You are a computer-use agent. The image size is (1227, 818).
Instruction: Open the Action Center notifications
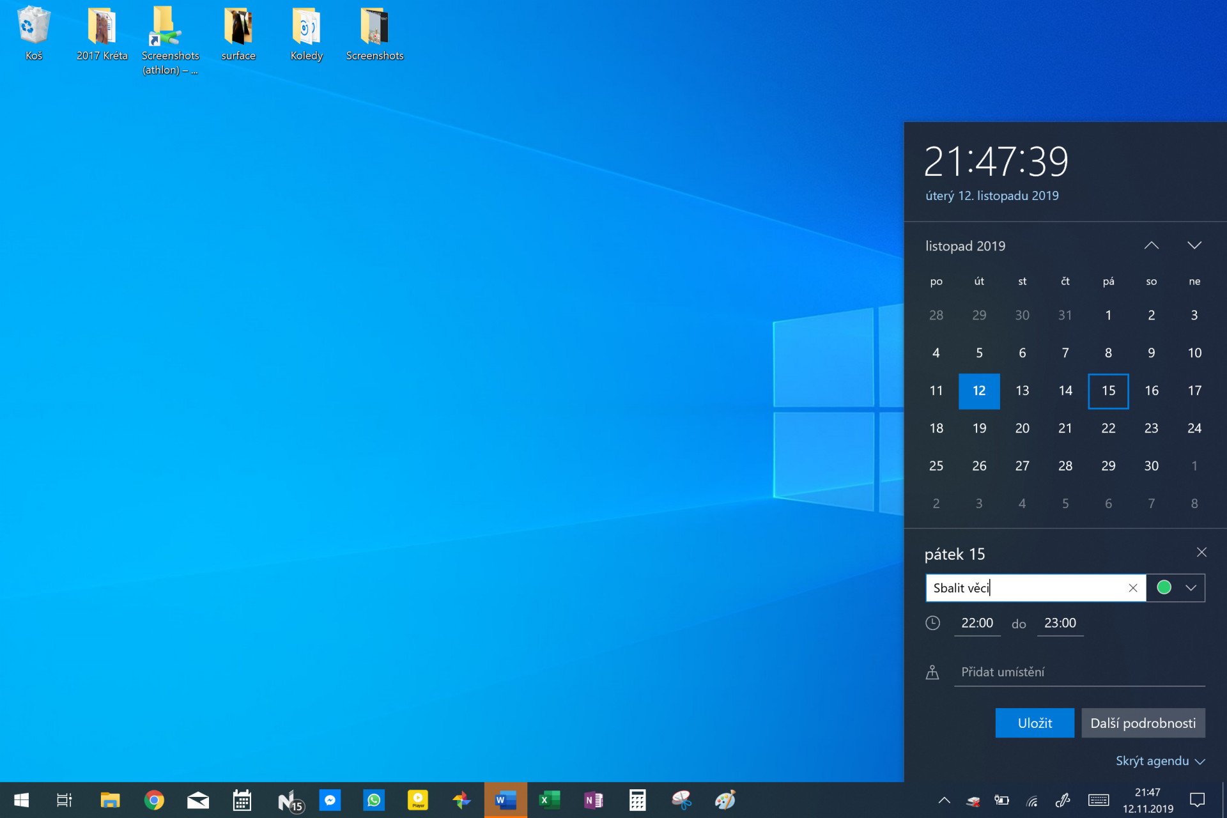click(1197, 800)
